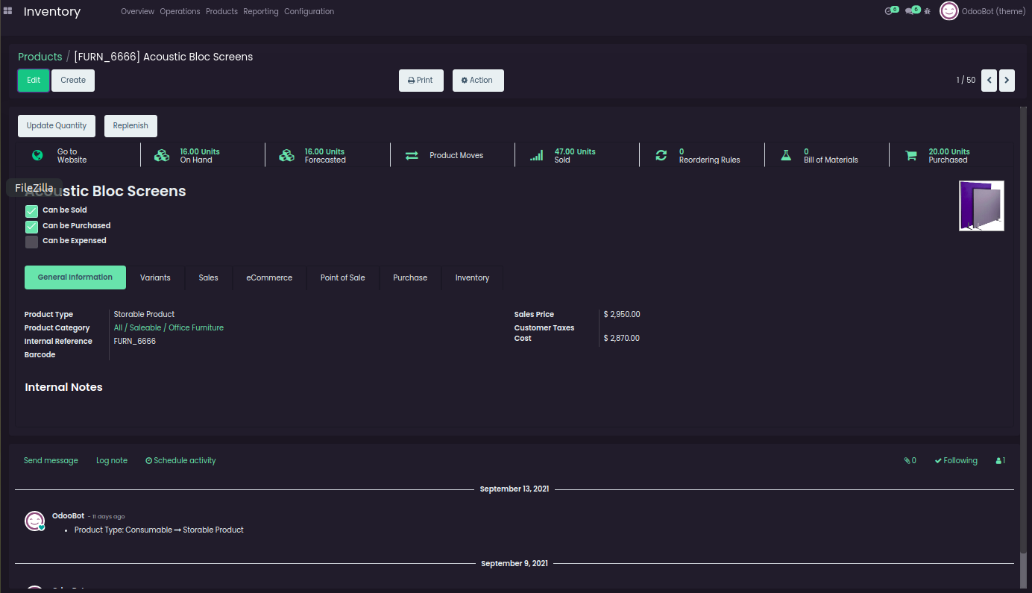
Task: Click the September 13, 2021 date separator
Action: pos(515,489)
